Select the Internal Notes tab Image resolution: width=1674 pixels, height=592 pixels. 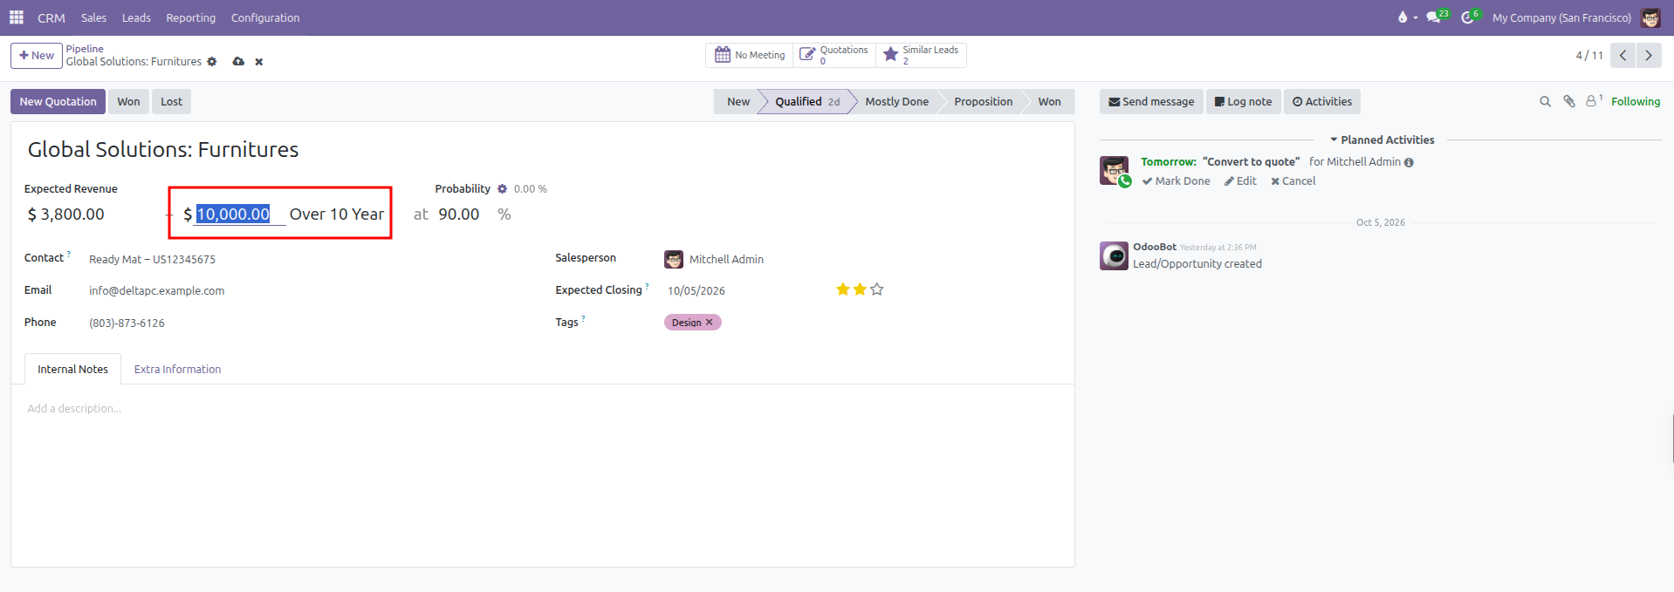click(x=72, y=370)
